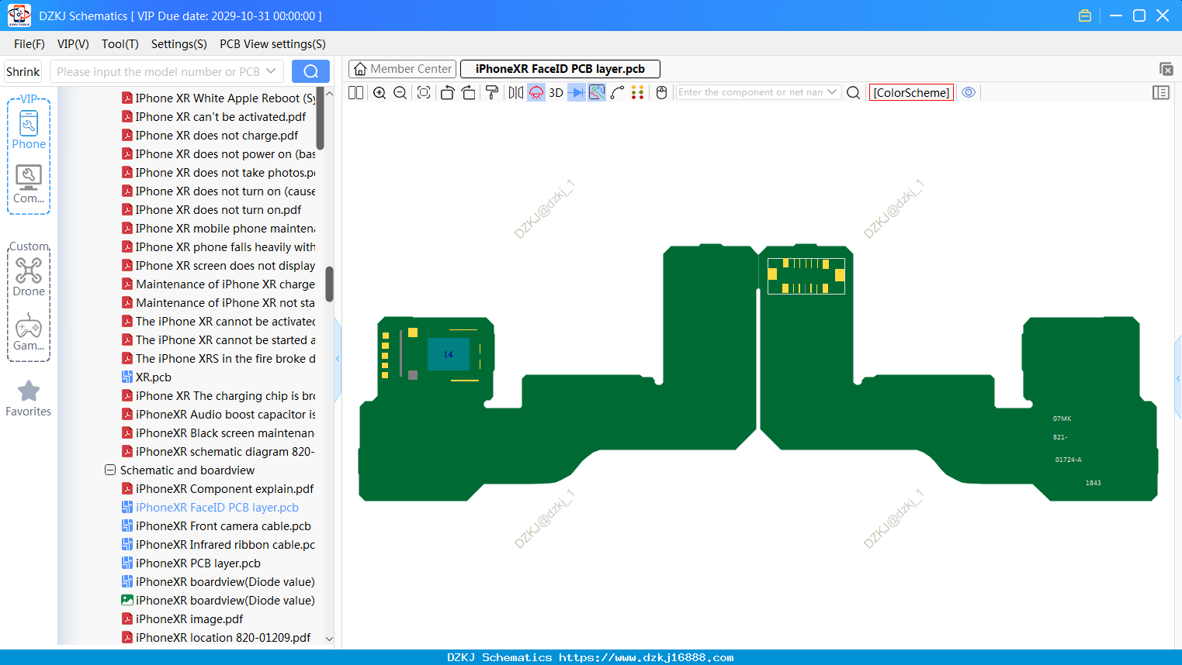Open the model number dropdown
The image size is (1182, 665).
click(271, 71)
